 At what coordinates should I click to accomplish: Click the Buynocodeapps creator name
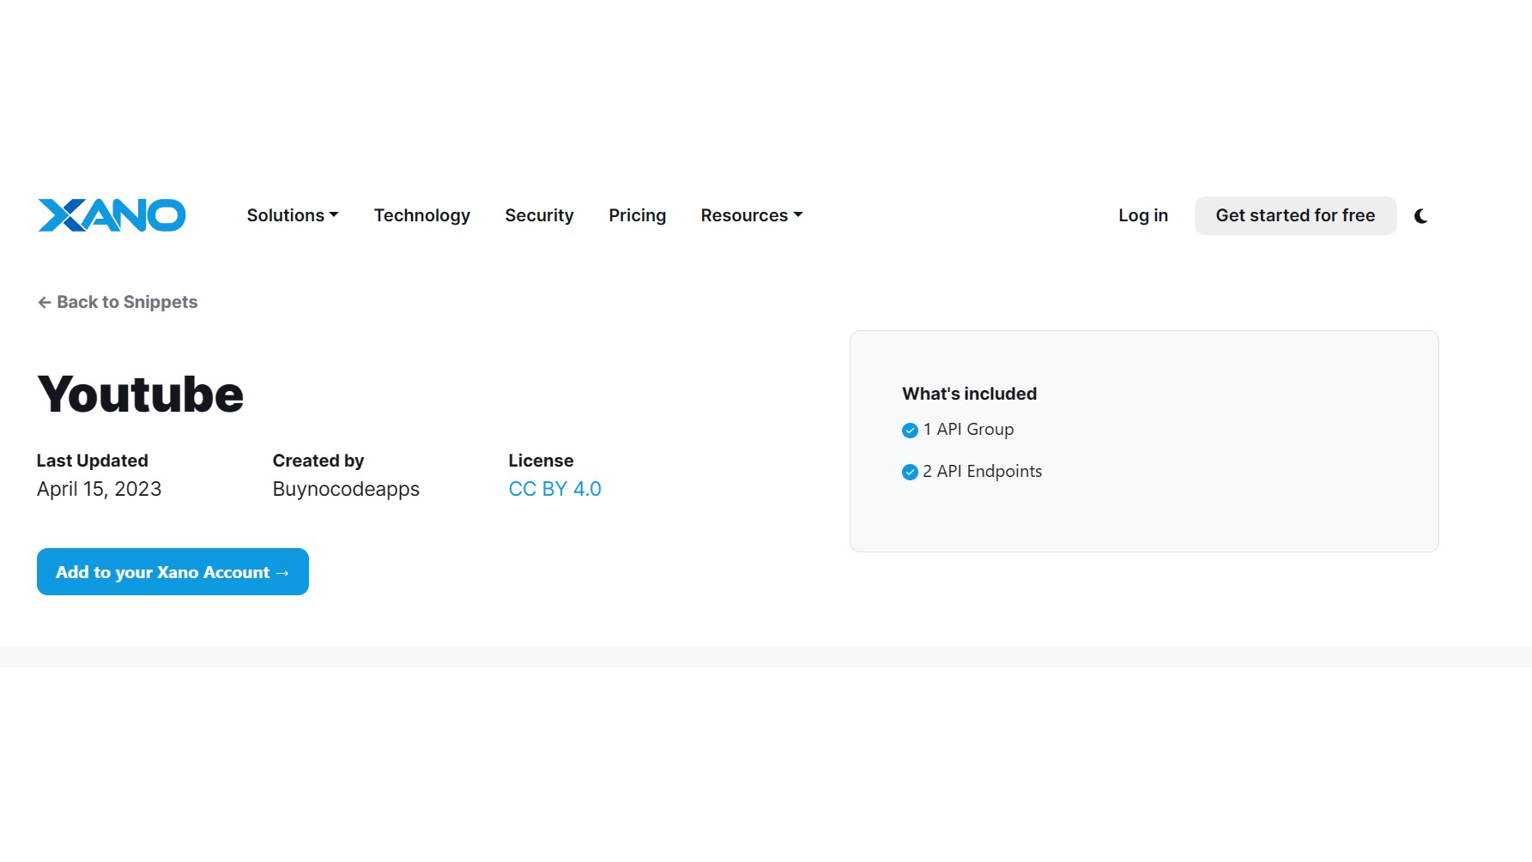coord(346,489)
